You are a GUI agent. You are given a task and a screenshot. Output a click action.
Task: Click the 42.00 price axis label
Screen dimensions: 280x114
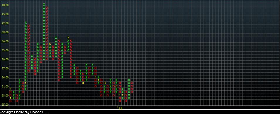pyautogui.click(x=5, y=23)
